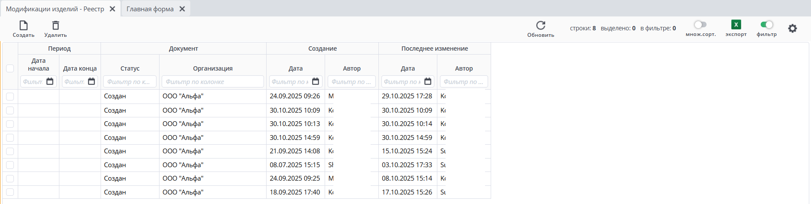811x204 pixels.
Task: Tick checkbox of first table row
Action: (x=10, y=97)
